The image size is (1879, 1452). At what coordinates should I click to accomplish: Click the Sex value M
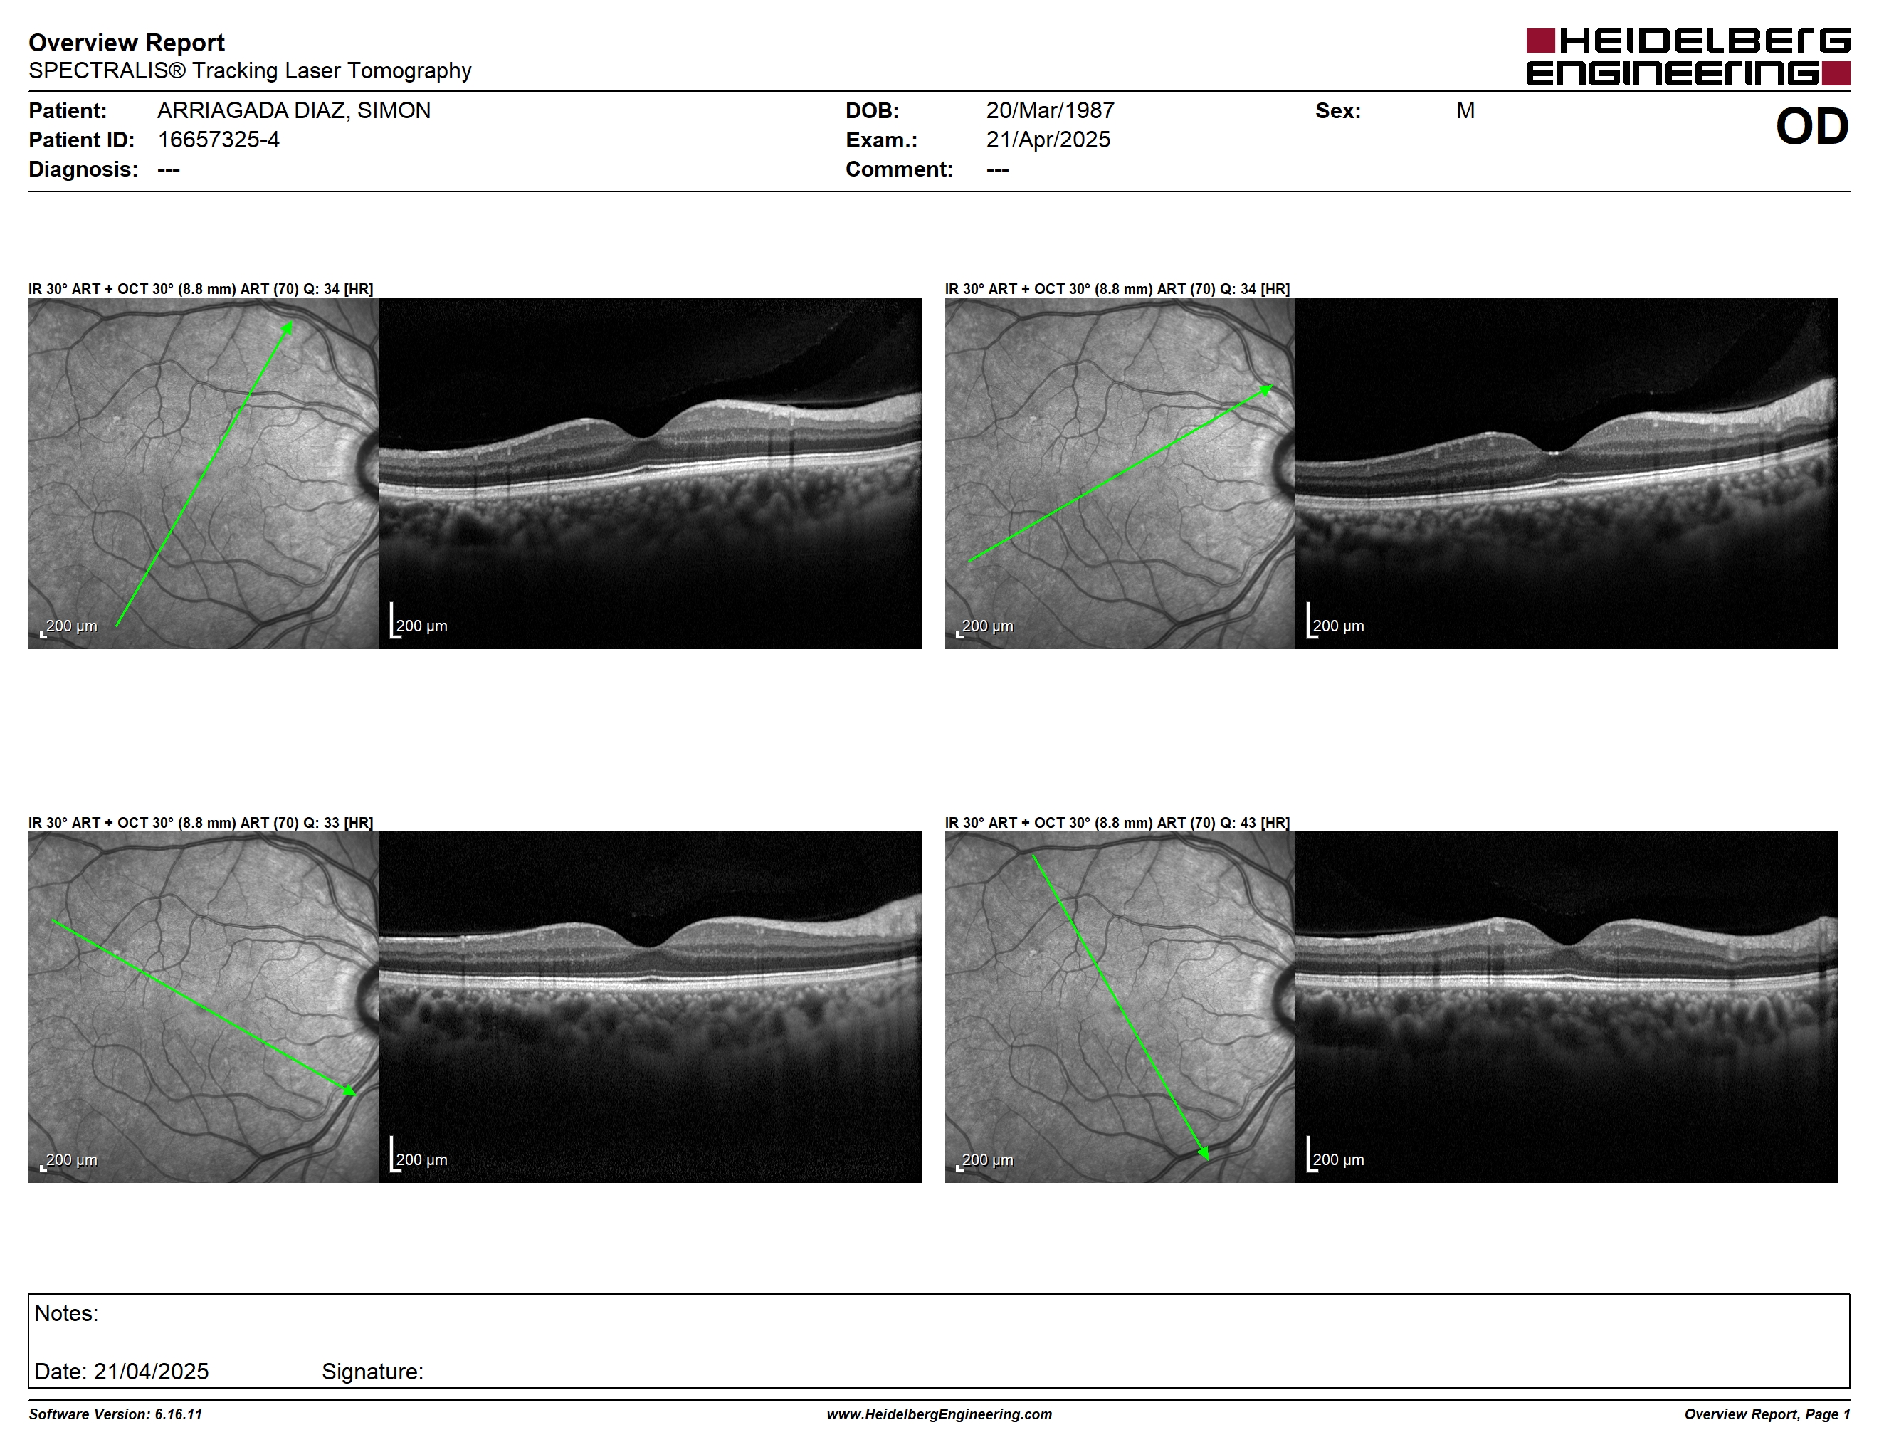coord(1465,110)
